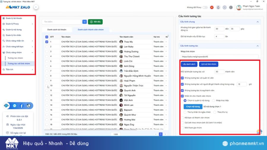Select the row for Nguyễn Hồng Minh Huyền
267x150 pixels.
(x=106, y=76)
